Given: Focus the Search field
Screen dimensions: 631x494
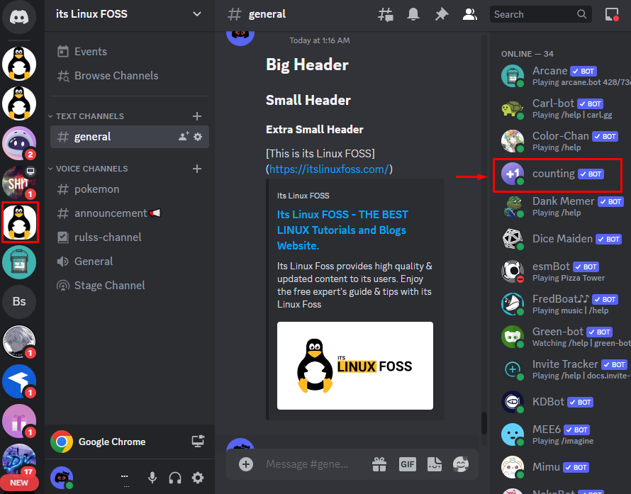Looking at the screenshot, I should (540, 14).
